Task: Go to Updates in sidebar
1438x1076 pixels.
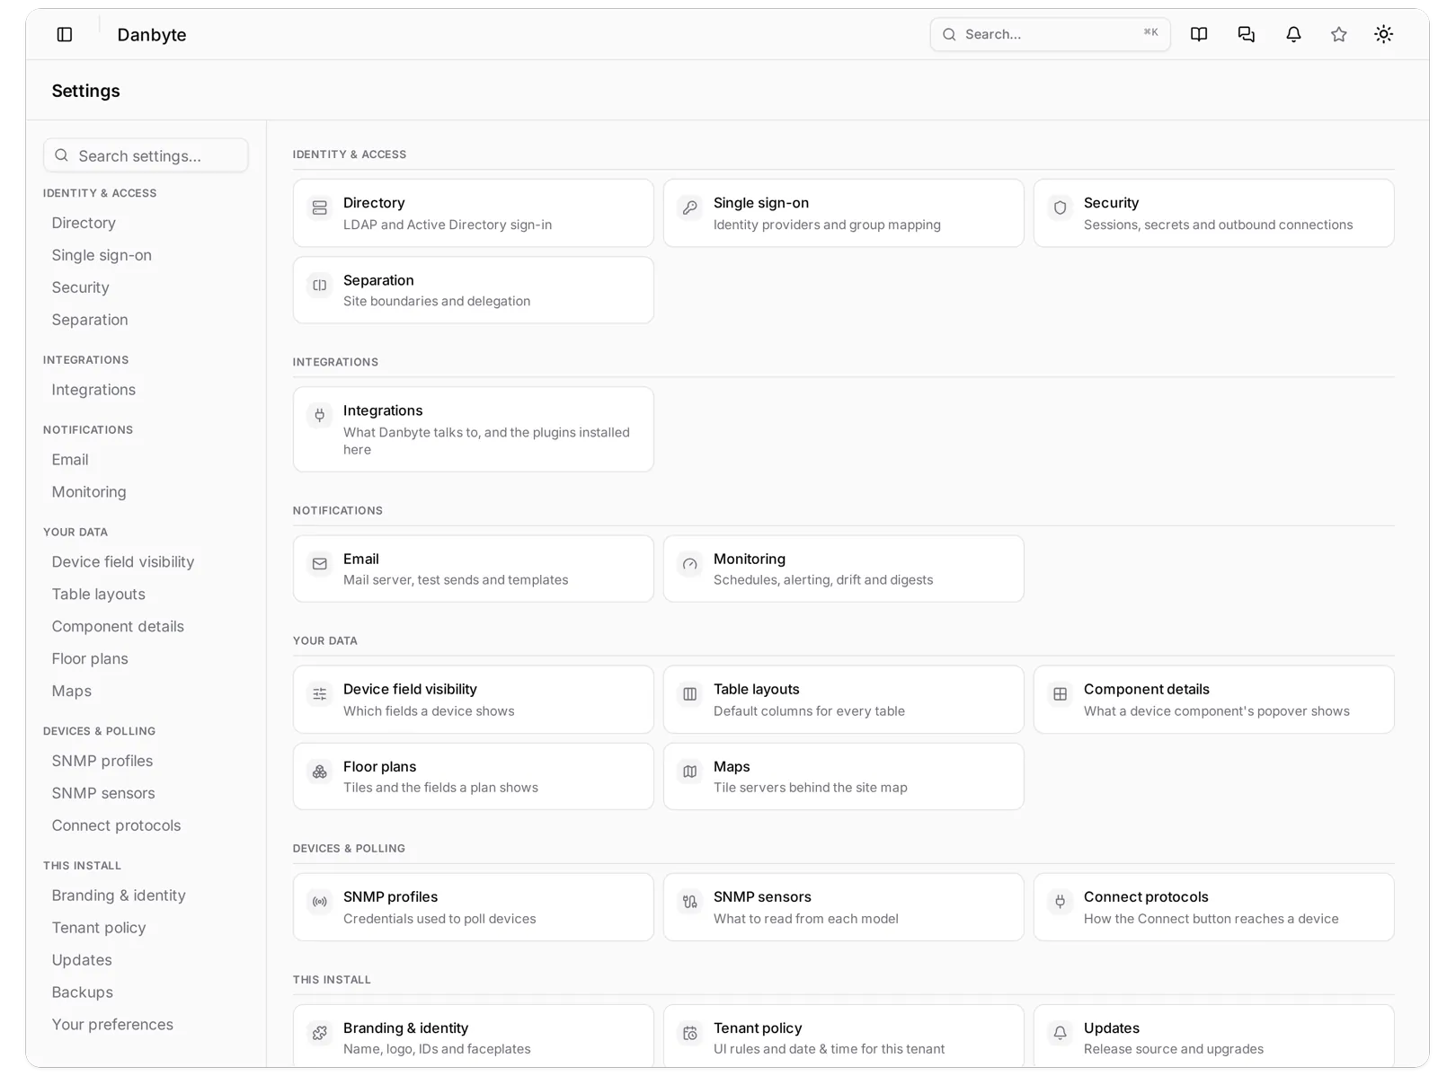Action: (82, 960)
